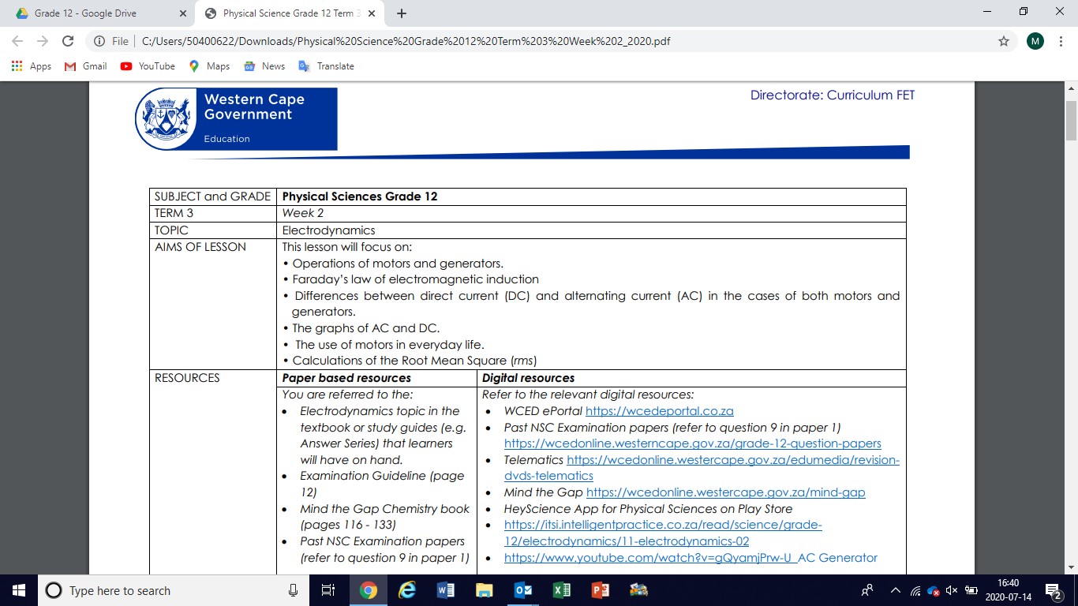
Task: Click the taskbar microphone icon
Action: [x=293, y=590]
